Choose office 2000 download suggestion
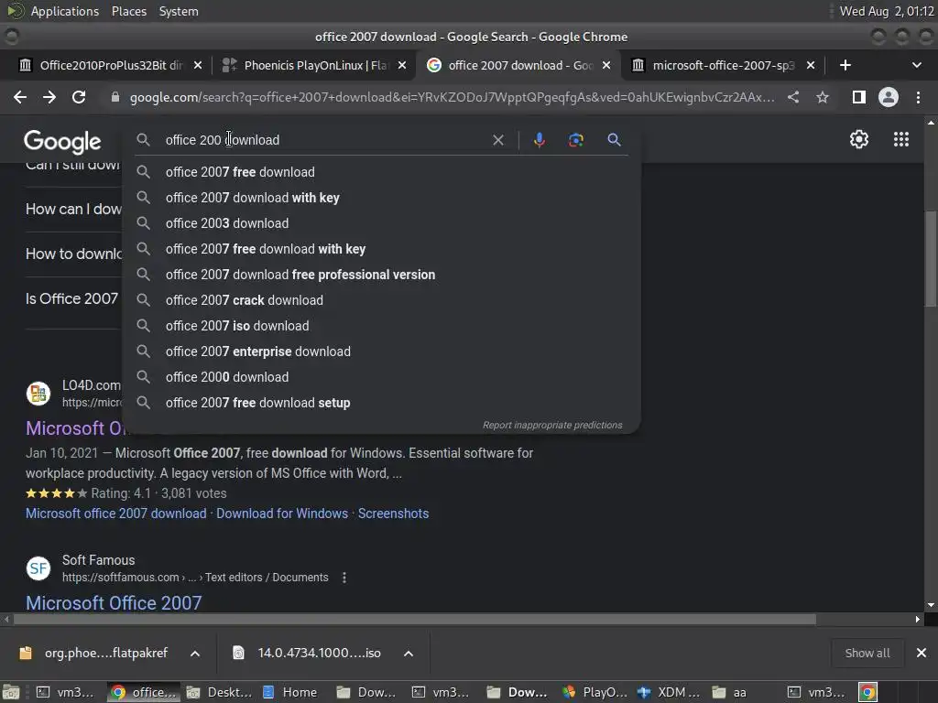This screenshot has width=938, height=703. point(382,378)
